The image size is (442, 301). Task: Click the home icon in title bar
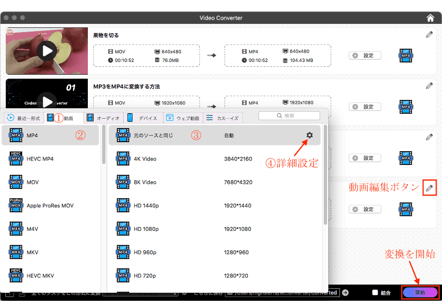click(430, 18)
